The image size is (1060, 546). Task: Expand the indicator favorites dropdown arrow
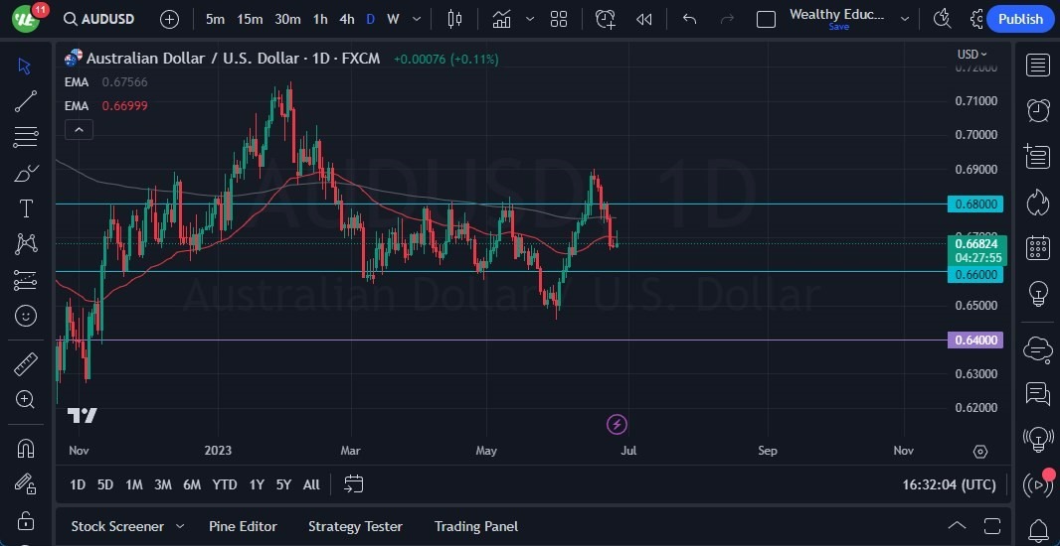pyautogui.click(x=530, y=20)
